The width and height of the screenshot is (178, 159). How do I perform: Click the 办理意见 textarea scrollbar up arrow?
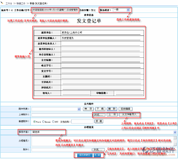point(175,138)
